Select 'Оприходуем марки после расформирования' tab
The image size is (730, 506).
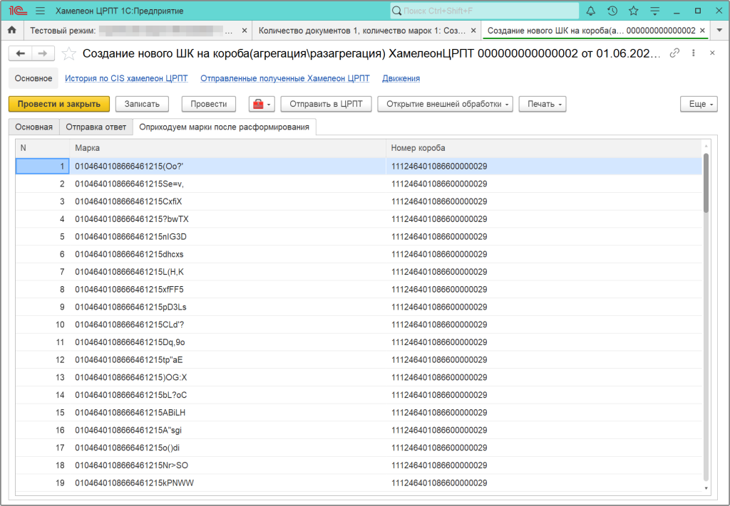click(225, 127)
